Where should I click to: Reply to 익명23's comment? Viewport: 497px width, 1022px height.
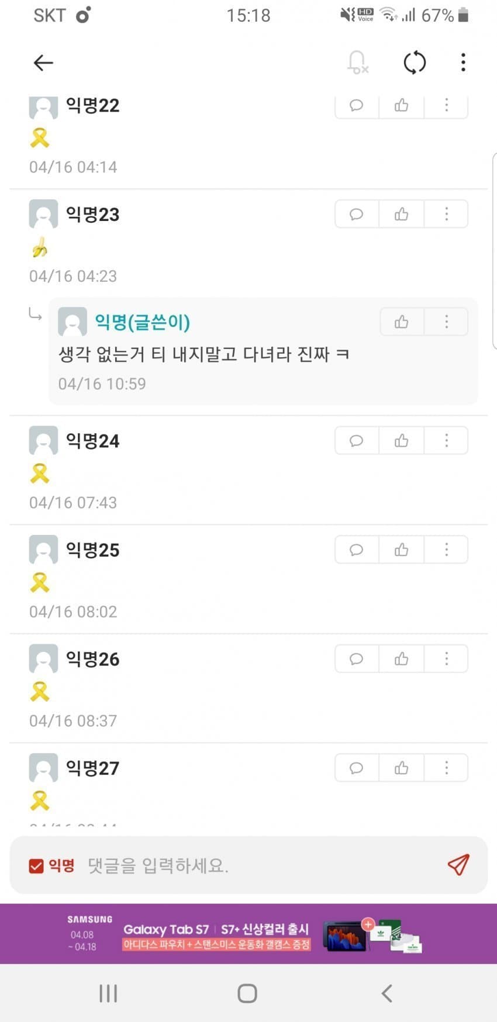tap(357, 214)
